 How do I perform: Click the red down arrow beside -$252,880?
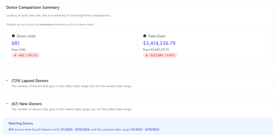(x=147, y=55)
